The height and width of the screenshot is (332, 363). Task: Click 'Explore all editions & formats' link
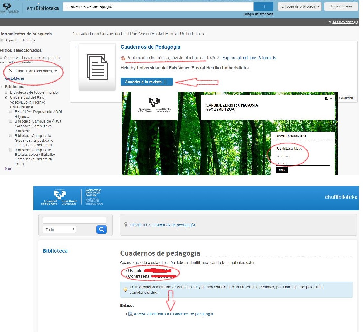point(249,58)
